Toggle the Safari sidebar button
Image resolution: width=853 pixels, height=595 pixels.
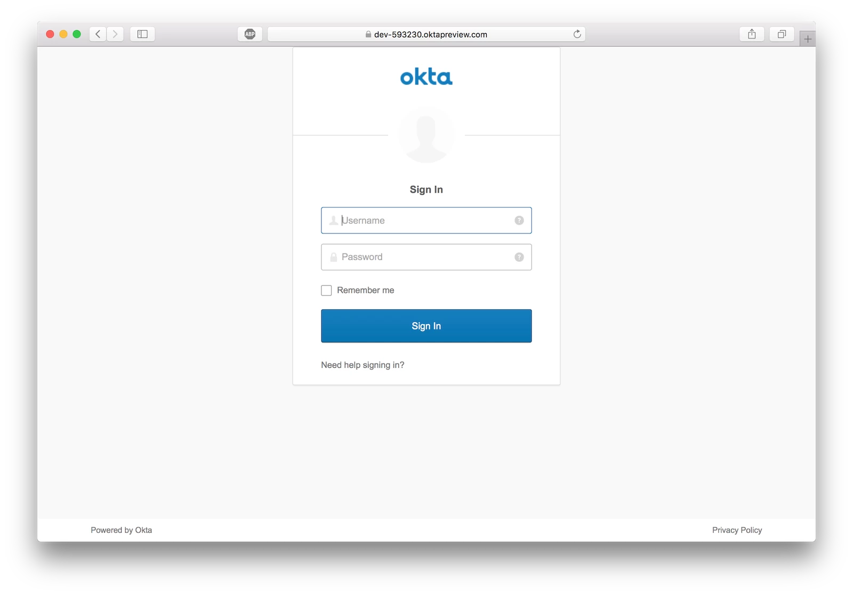(142, 34)
